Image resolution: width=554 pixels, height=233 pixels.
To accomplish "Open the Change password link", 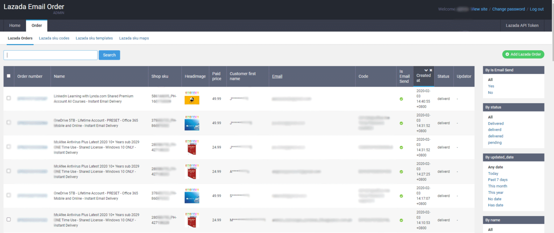I will click(x=508, y=9).
